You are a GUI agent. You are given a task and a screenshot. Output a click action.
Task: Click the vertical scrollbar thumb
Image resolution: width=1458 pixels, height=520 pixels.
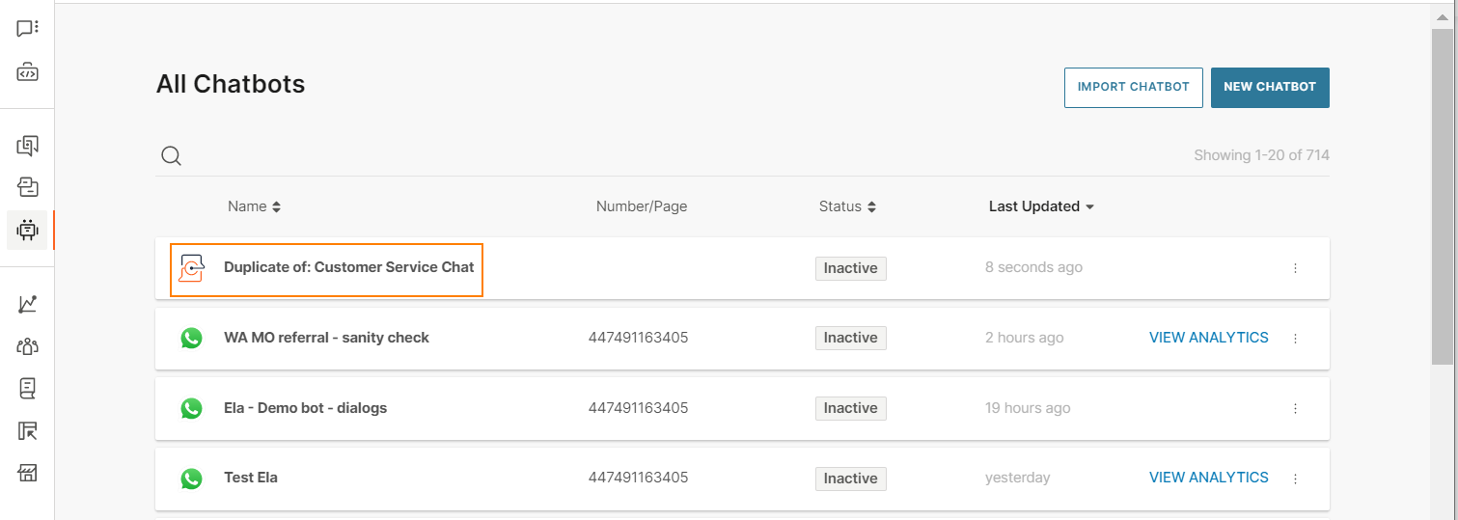pos(1442,198)
